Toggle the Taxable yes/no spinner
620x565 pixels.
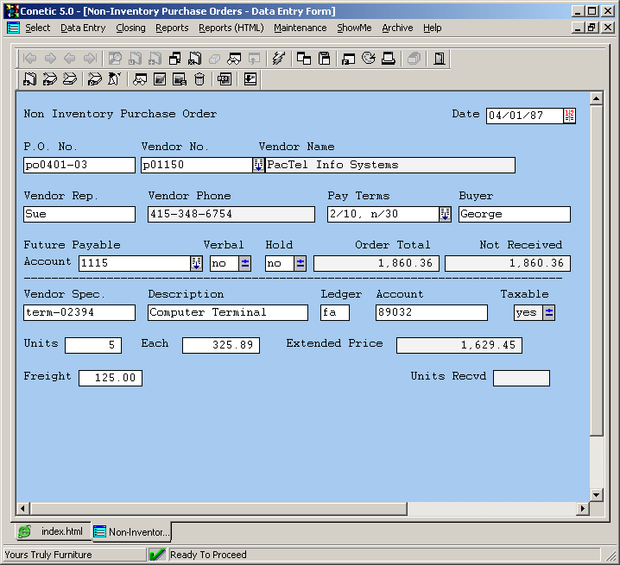point(549,312)
